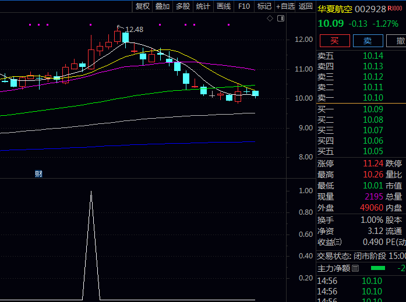Open the 统计 statistics tool
The image size is (406, 302).
(x=203, y=6)
